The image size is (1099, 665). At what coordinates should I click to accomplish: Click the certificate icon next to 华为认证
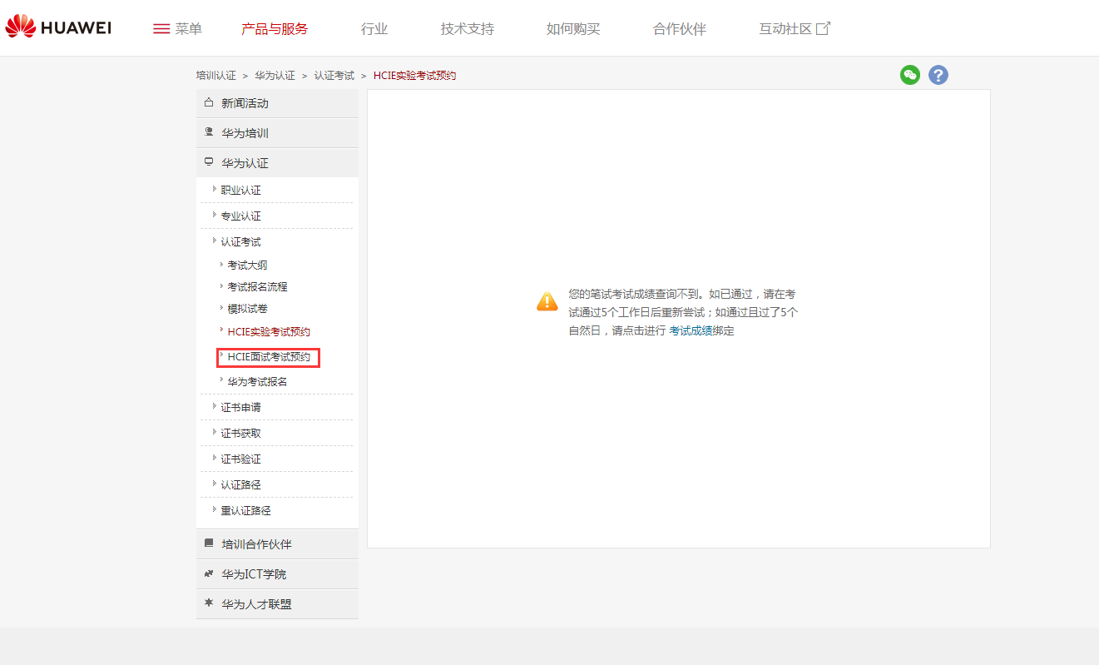(209, 162)
